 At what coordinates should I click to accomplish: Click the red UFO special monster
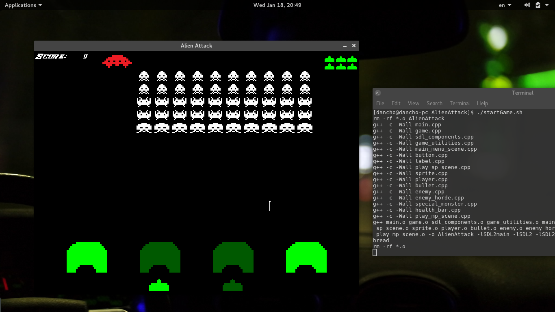tap(117, 61)
